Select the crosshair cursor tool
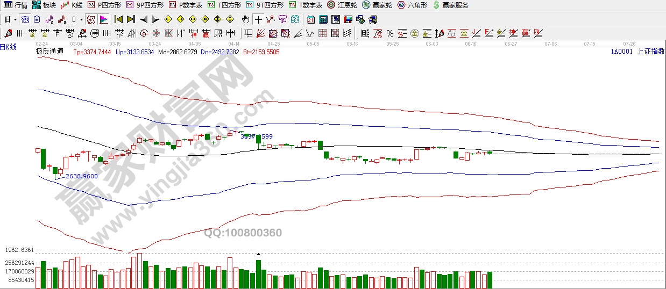The width and height of the screenshot is (666, 289). point(258,19)
